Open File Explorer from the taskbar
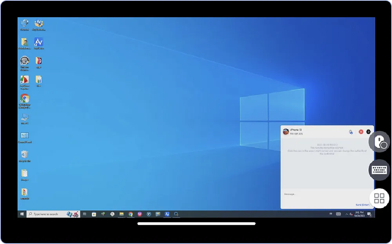The width and height of the screenshot is (392, 244). pyautogui.click(x=122, y=214)
